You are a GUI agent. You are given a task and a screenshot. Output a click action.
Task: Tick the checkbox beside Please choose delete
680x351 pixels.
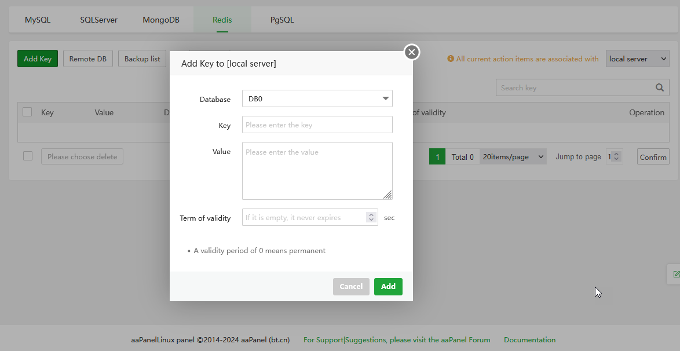(28, 156)
